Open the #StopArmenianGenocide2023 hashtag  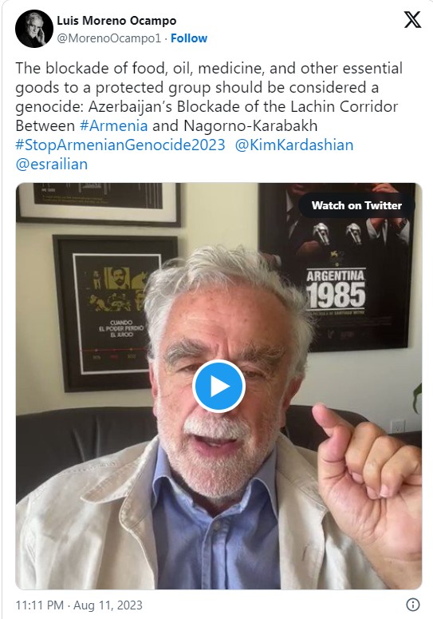pos(120,145)
